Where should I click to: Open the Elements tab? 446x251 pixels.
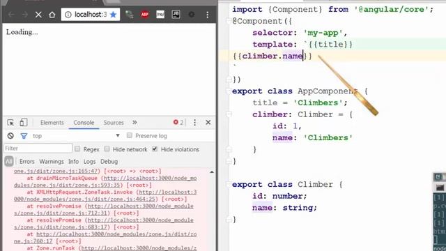pos(52,123)
